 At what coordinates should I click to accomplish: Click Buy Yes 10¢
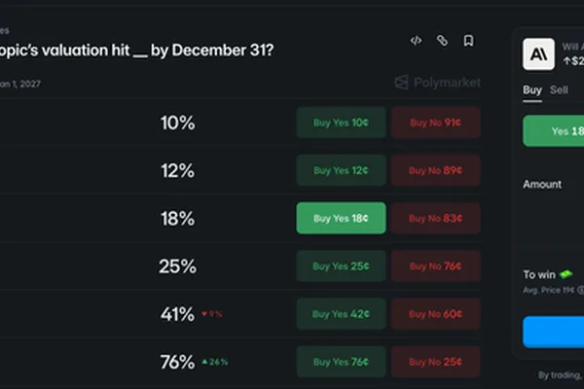pyautogui.click(x=342, y=123)
